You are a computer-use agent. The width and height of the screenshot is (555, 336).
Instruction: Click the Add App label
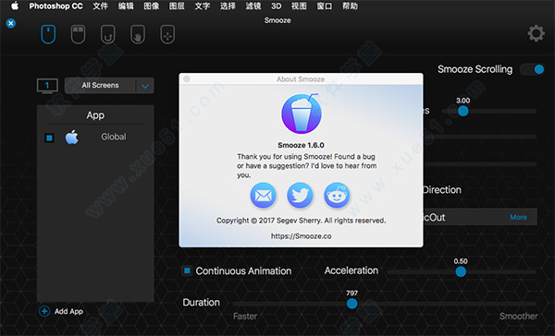pos(68,311)
